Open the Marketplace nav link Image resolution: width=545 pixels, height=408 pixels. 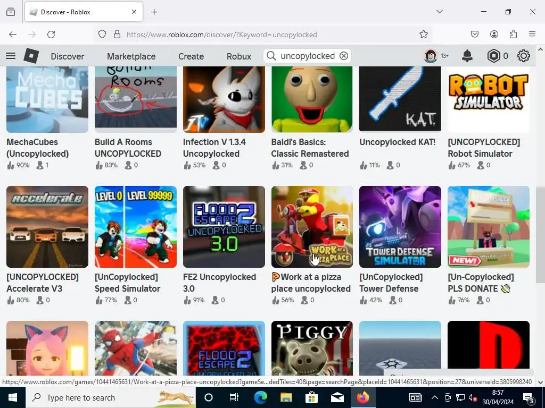[131, 56]
